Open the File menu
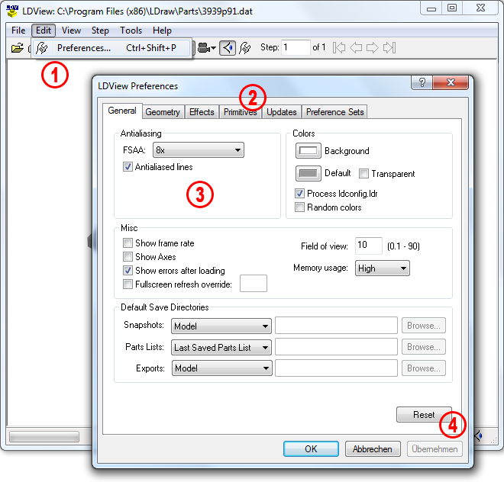This screenshot has width=504, height=482. point(18,31)
